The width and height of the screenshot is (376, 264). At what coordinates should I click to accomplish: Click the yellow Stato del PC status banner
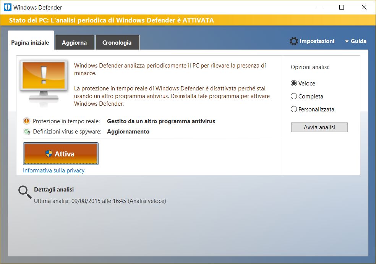pos(188,20)
